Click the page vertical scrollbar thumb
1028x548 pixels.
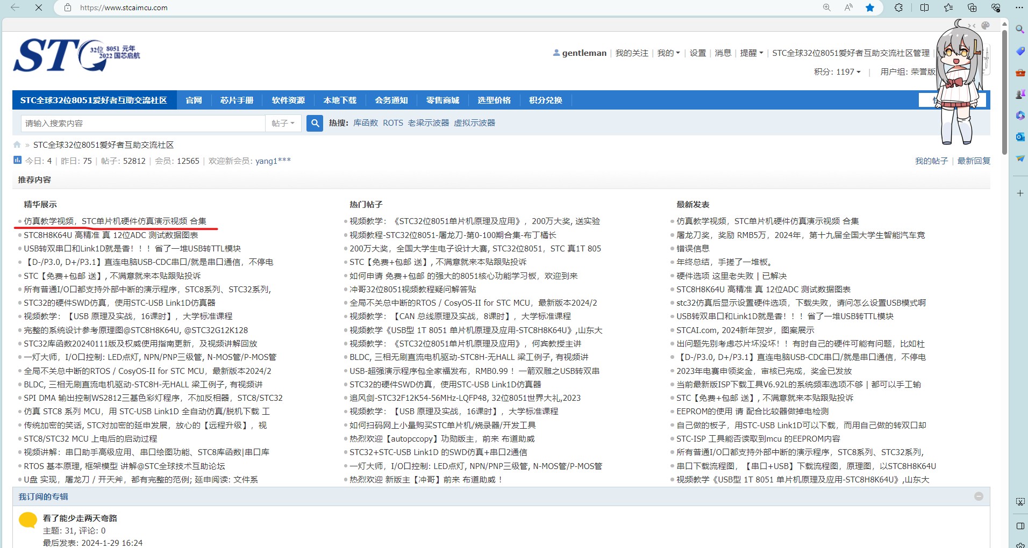pos(1004,91)
